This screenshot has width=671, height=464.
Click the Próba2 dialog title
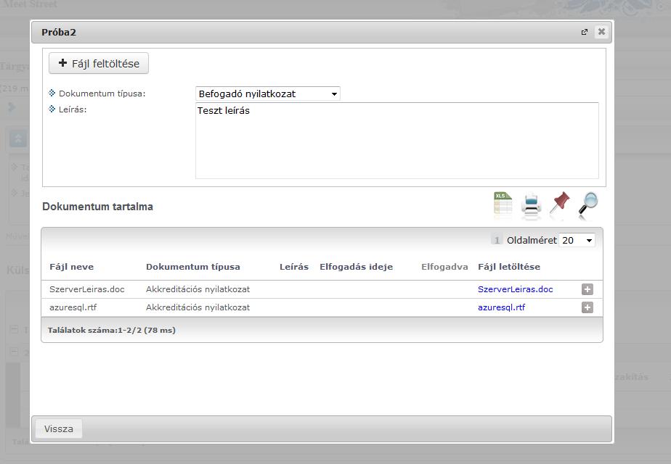click(59, 32)
